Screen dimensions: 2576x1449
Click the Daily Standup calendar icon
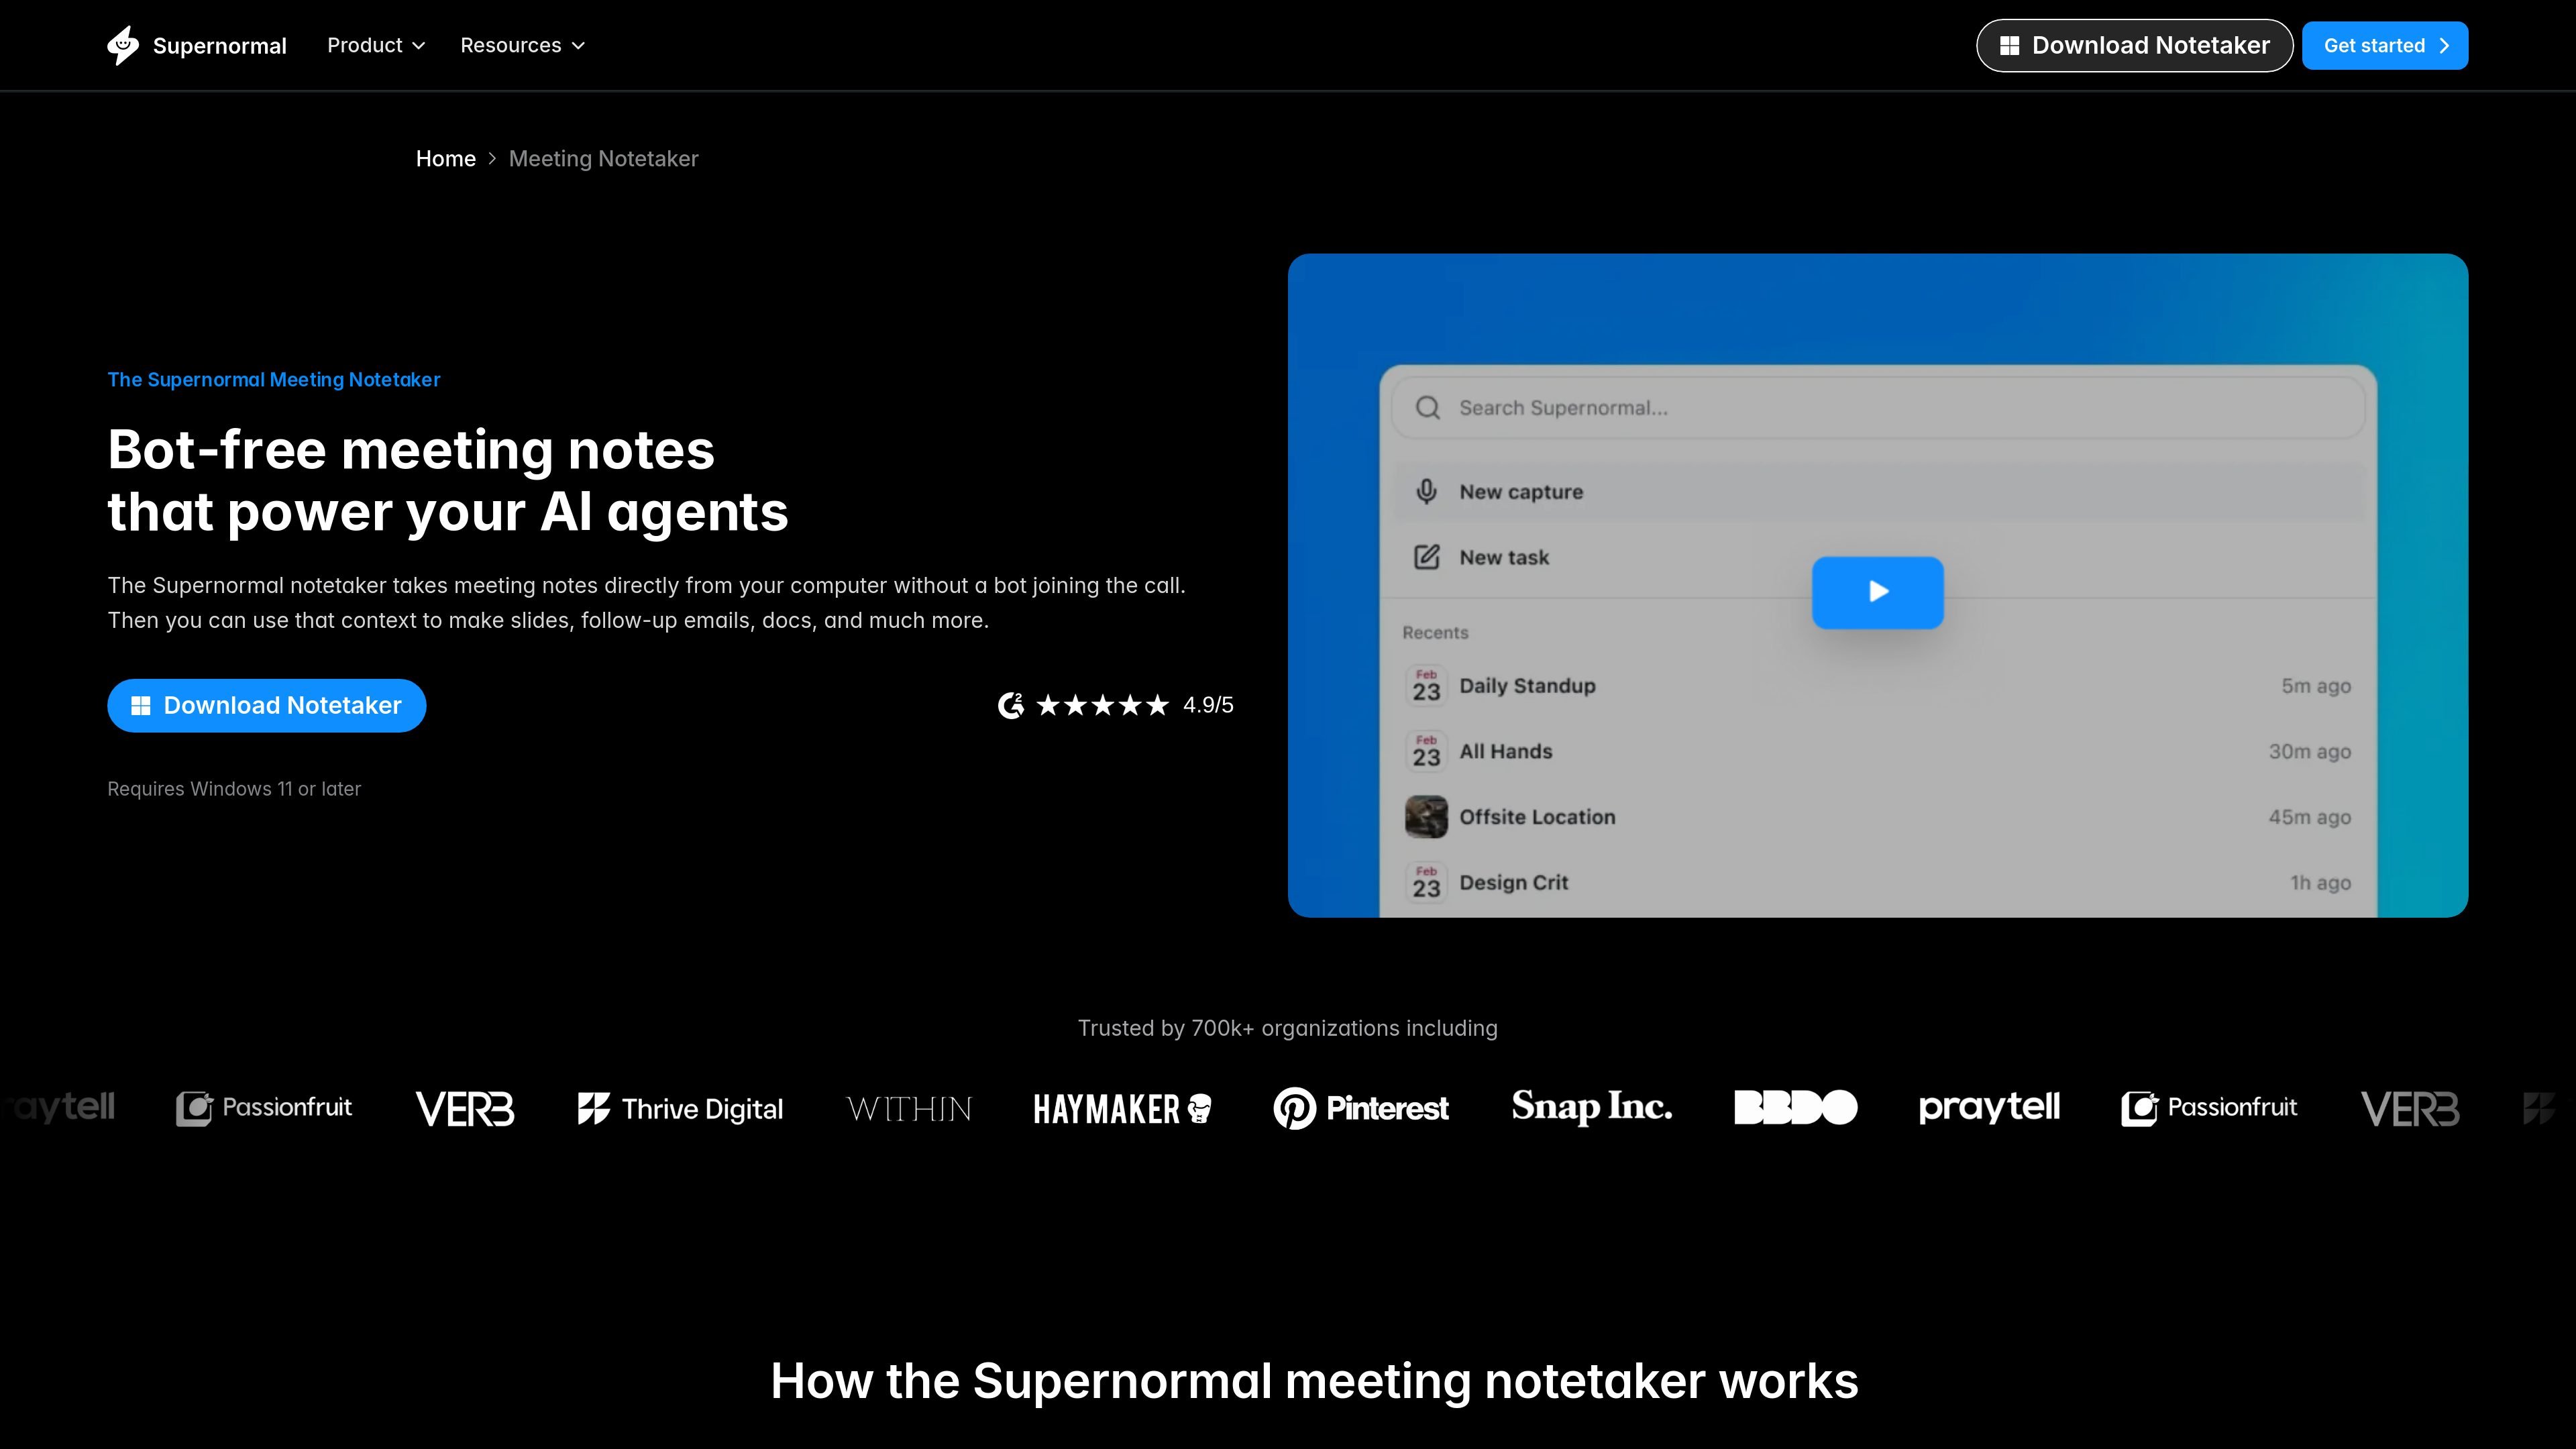[1426, 686]
